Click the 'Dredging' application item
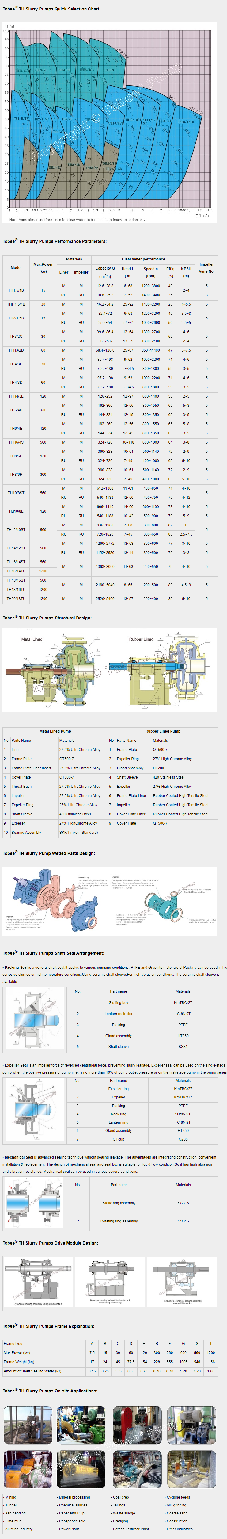This screenshot has height=1539, width=227. pyautogui.click(x=120, y=1521)
